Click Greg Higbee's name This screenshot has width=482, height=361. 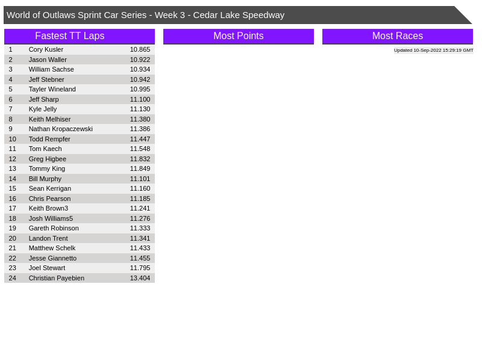pos(48,159)
